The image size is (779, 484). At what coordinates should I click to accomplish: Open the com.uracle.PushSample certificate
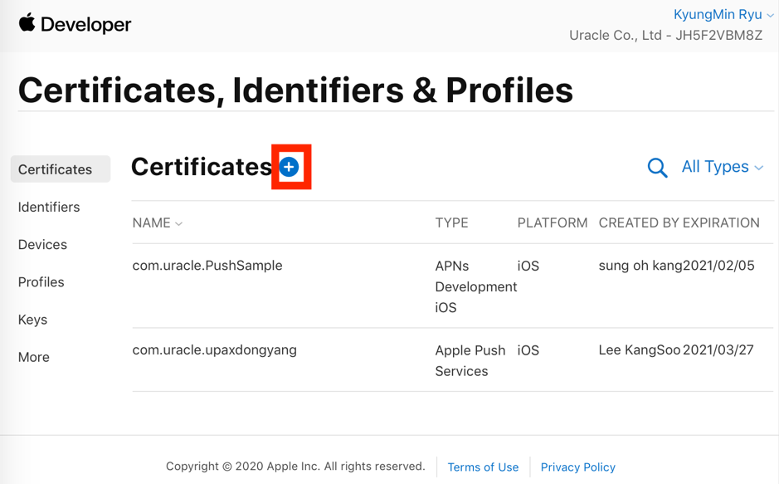point(207,266)
